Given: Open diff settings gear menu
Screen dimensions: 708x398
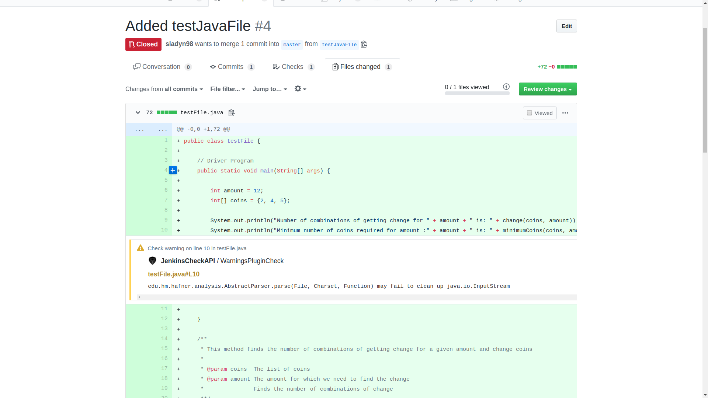Looking at the screenshot, I should [x=300, y=89].
